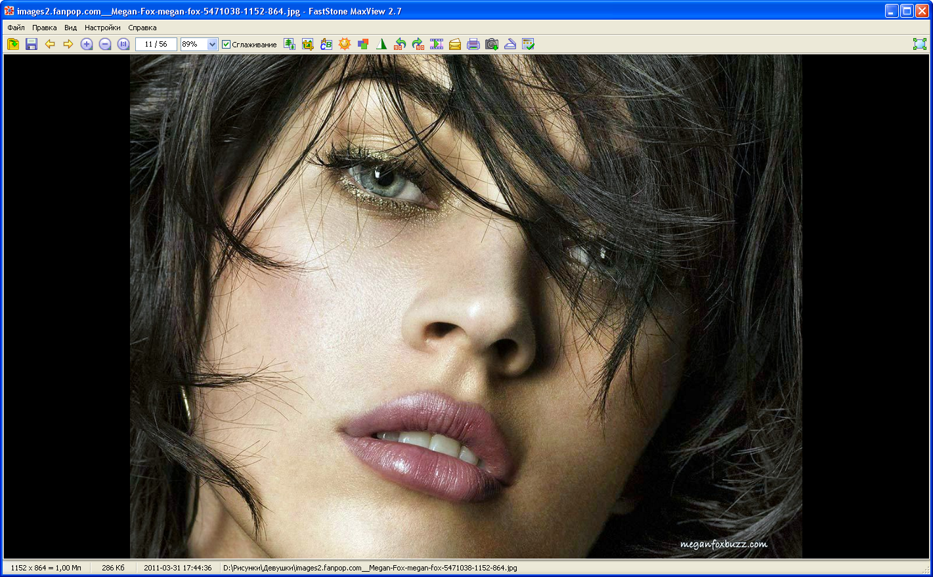Open screen capture camera icon
933x577 pixels.
492,44
